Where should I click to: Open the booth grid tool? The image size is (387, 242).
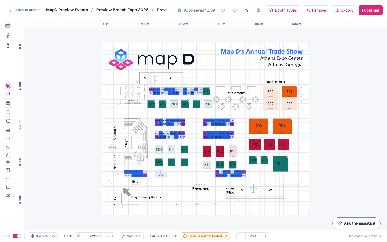[x=8, y=130]
